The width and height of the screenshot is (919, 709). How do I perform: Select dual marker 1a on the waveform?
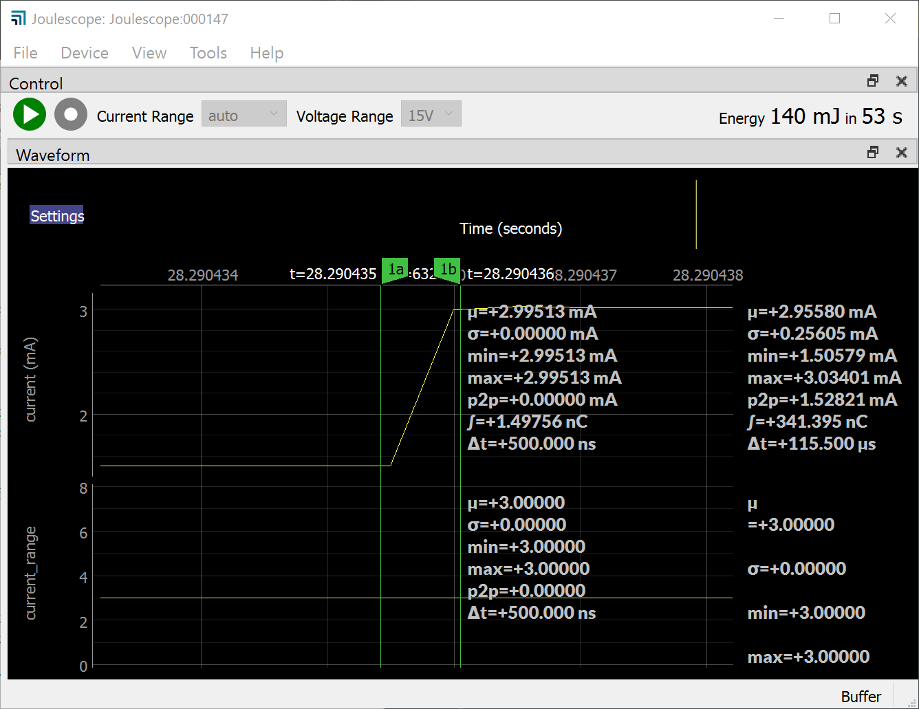pyautogui.click(x=395, y=270)
